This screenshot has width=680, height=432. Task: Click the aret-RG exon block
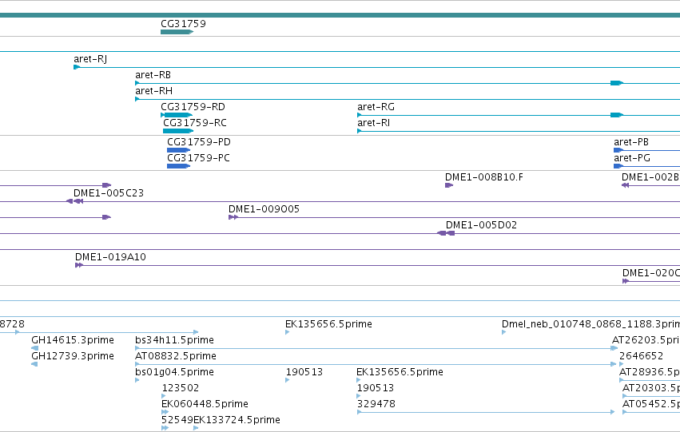point(617,115)
